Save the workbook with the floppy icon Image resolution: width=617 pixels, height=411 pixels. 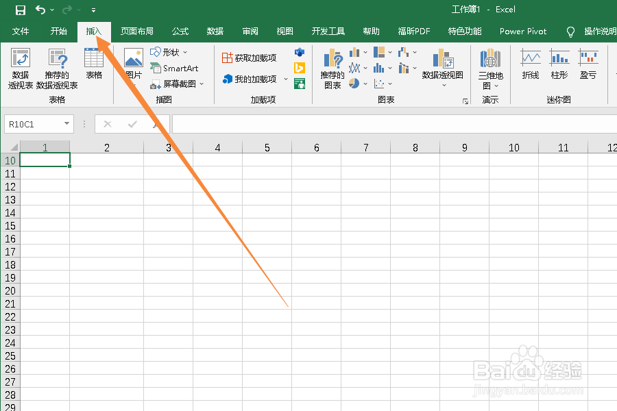[x=20, y=10]
